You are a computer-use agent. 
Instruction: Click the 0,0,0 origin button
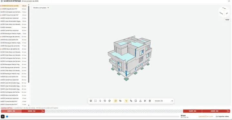pyautogui.click(x=227, y=20)
